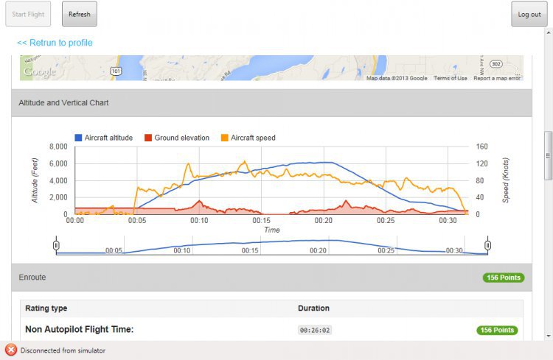The image size is (553, 360).
Task: Click the Log out button
Action: [529, 14]
